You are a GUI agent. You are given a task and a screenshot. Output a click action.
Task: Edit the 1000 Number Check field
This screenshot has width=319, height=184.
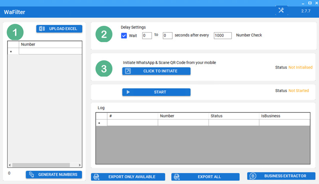click(x=223, y=35)
